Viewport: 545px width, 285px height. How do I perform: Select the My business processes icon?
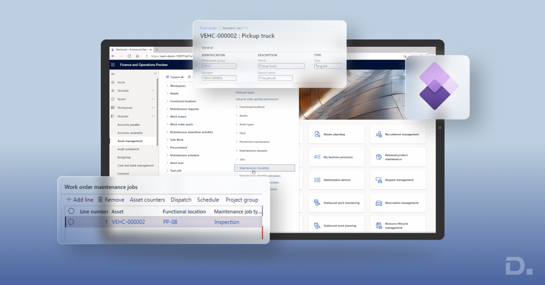point(317,157)
